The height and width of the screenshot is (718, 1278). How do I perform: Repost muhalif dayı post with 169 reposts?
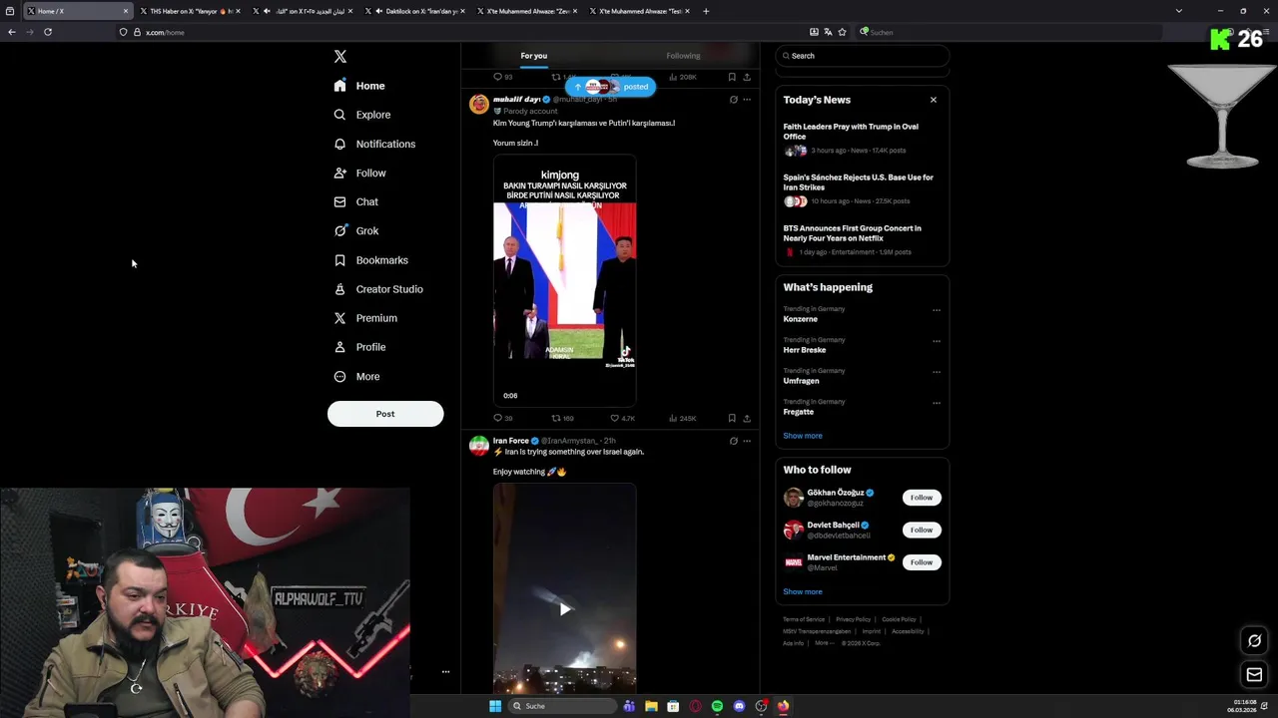coord(563,419)
